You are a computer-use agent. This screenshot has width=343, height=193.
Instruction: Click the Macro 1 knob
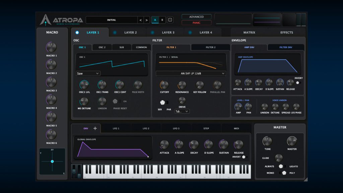point(51,47)
